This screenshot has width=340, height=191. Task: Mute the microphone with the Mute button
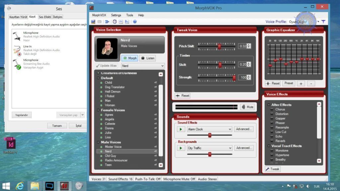point(247,107)
